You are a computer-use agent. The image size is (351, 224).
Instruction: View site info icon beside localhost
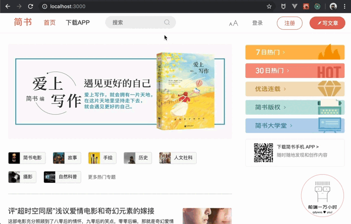(44, 6)
